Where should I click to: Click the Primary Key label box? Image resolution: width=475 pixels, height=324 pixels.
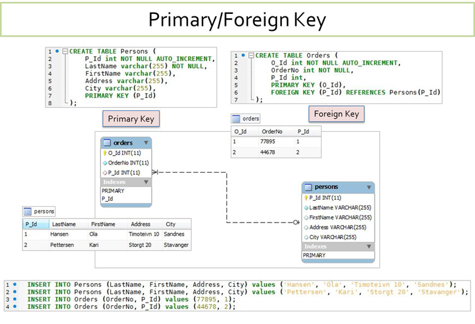click(x=131, y=119)
